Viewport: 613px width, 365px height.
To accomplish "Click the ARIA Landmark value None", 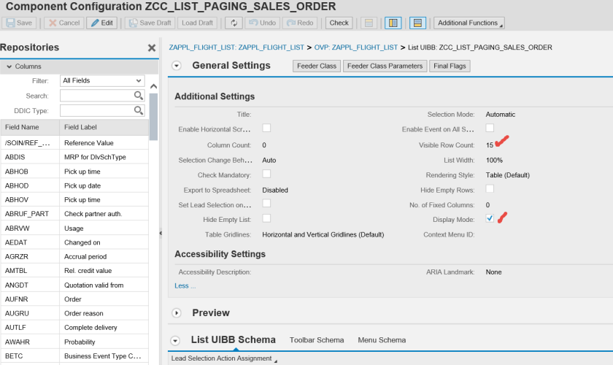I will 493,272.
